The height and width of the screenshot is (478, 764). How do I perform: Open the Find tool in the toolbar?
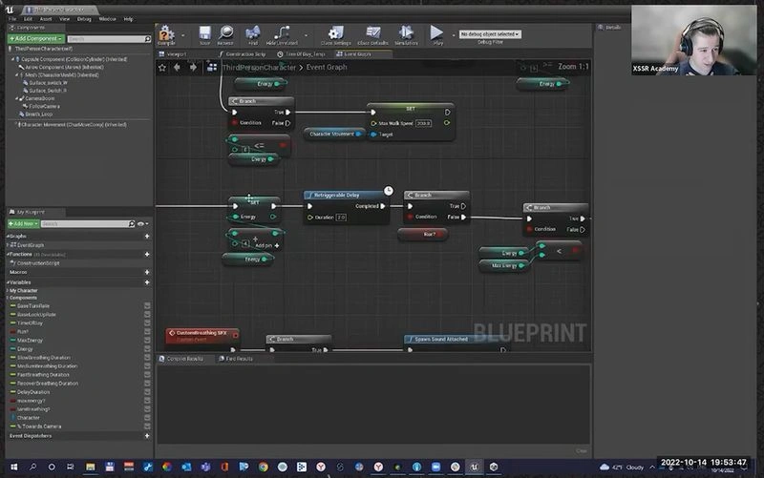[253, 34]
